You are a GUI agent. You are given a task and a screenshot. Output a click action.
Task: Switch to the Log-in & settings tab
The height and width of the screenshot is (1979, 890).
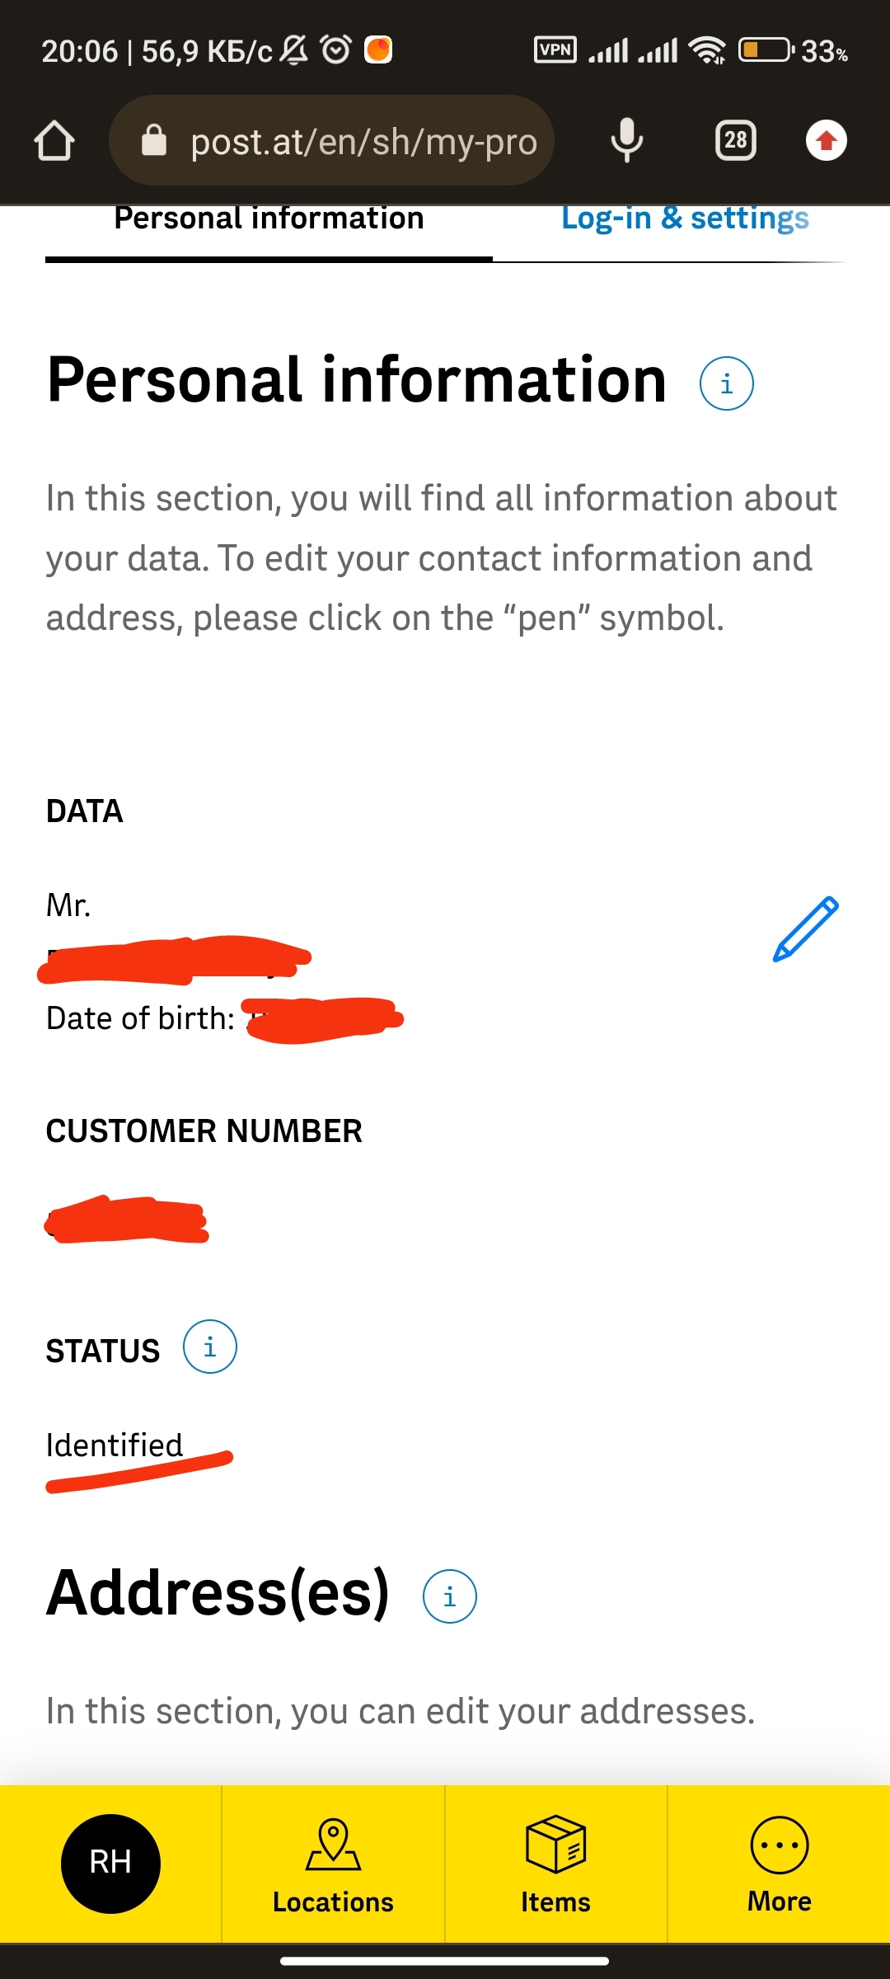pos(685,219)
